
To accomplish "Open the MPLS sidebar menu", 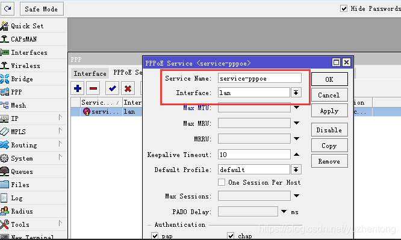I will pos(18,132).
